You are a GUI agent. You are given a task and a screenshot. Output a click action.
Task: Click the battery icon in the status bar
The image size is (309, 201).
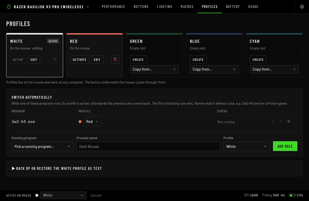click(x=292, y=195)
